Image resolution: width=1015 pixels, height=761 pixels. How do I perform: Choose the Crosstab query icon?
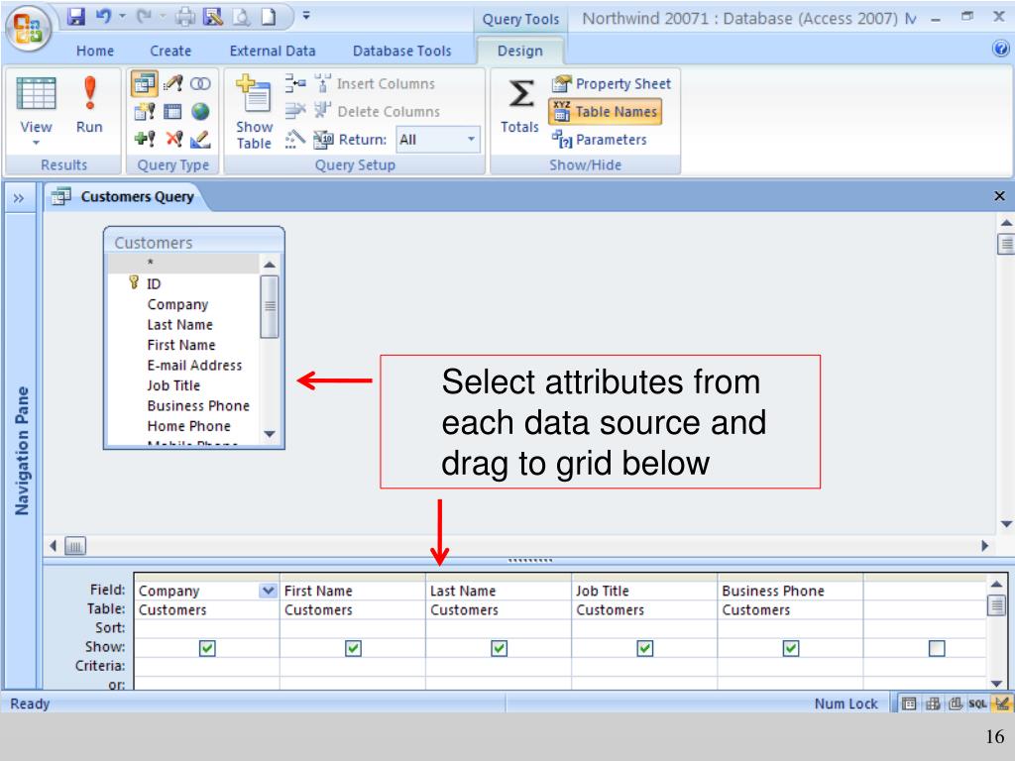(172, 111)
